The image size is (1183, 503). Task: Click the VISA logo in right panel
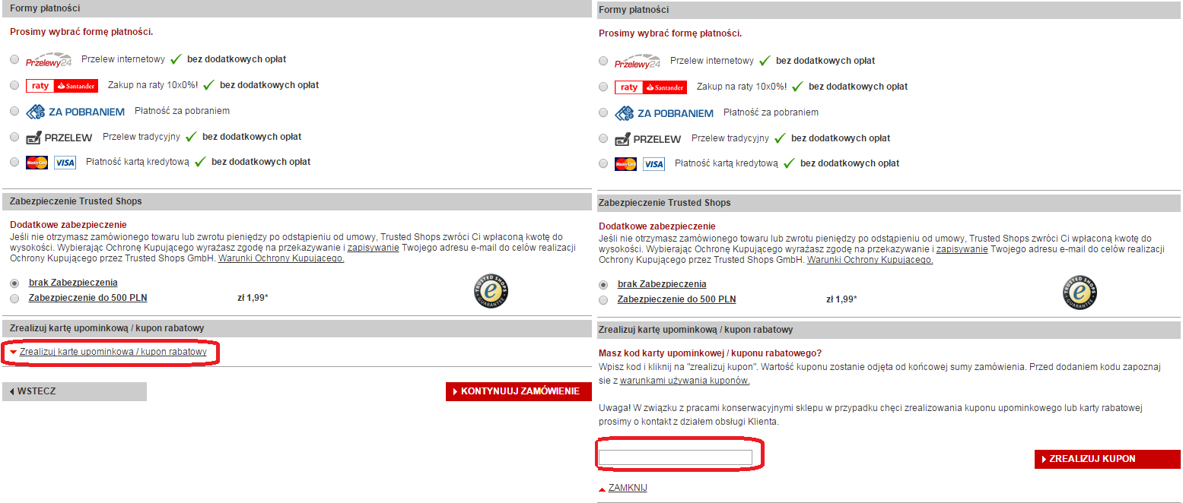(654, 164)
